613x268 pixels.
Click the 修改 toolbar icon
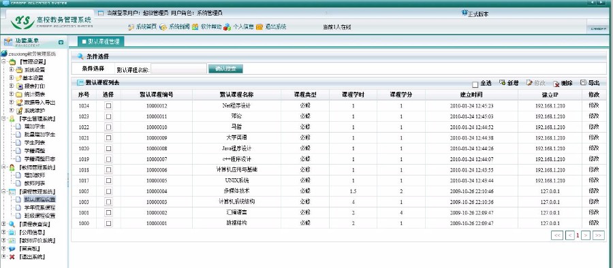pyautogui.click(x=529, y=83)
